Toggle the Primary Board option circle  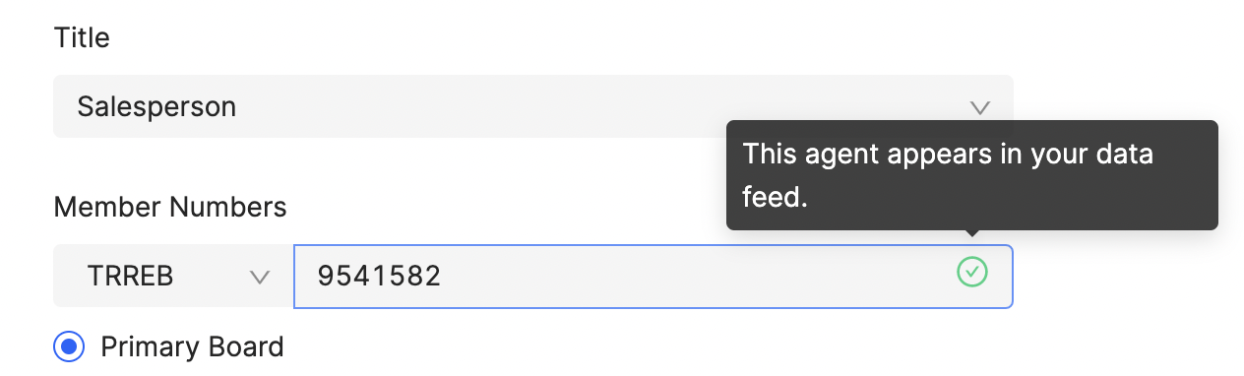(68, 346)
